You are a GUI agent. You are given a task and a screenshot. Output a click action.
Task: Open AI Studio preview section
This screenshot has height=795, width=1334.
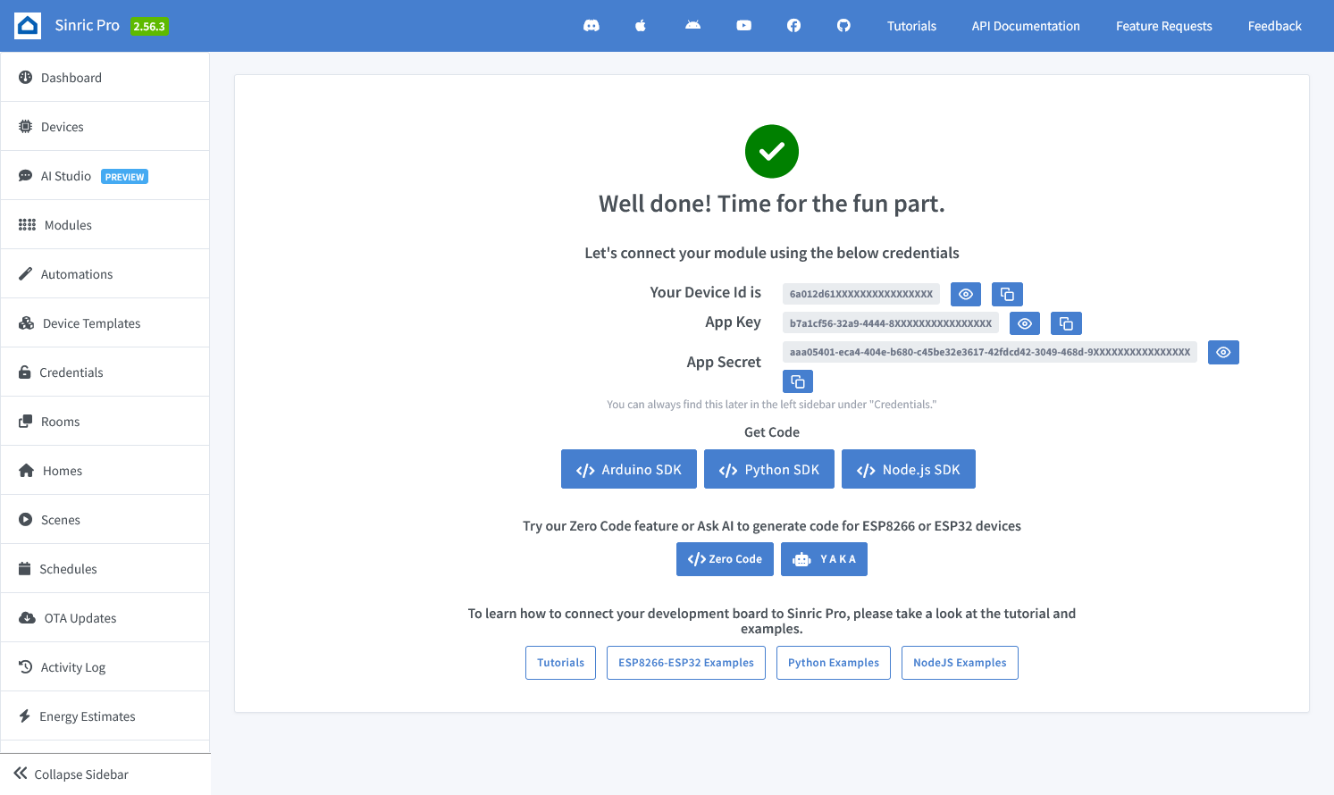(x=105, y=176)
